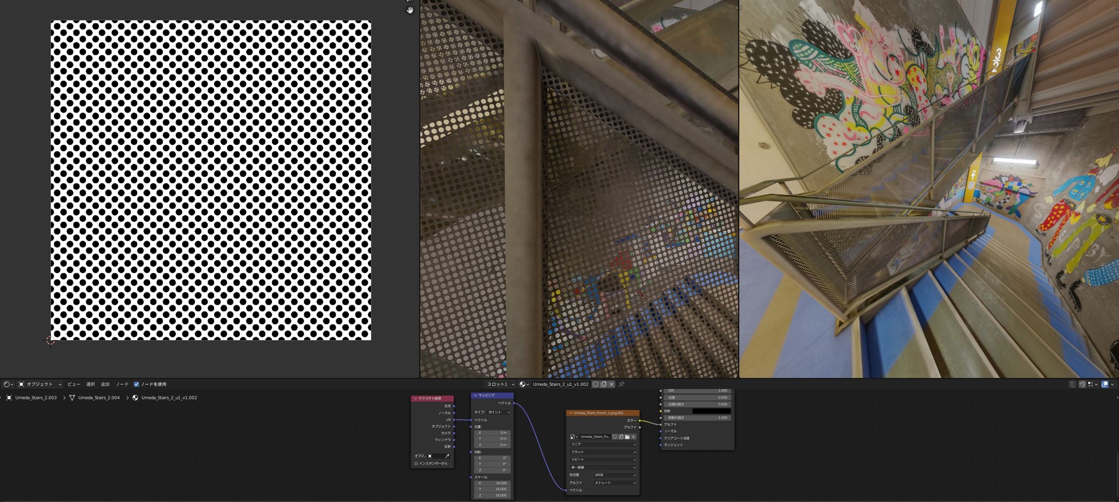Click the pin material icon in header
Image resolution: width=1119 pixels, height=502 pixels.
click(x=621, y=384)
